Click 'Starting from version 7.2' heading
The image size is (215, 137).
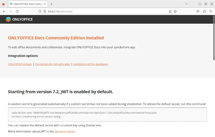tap(60, 92)
